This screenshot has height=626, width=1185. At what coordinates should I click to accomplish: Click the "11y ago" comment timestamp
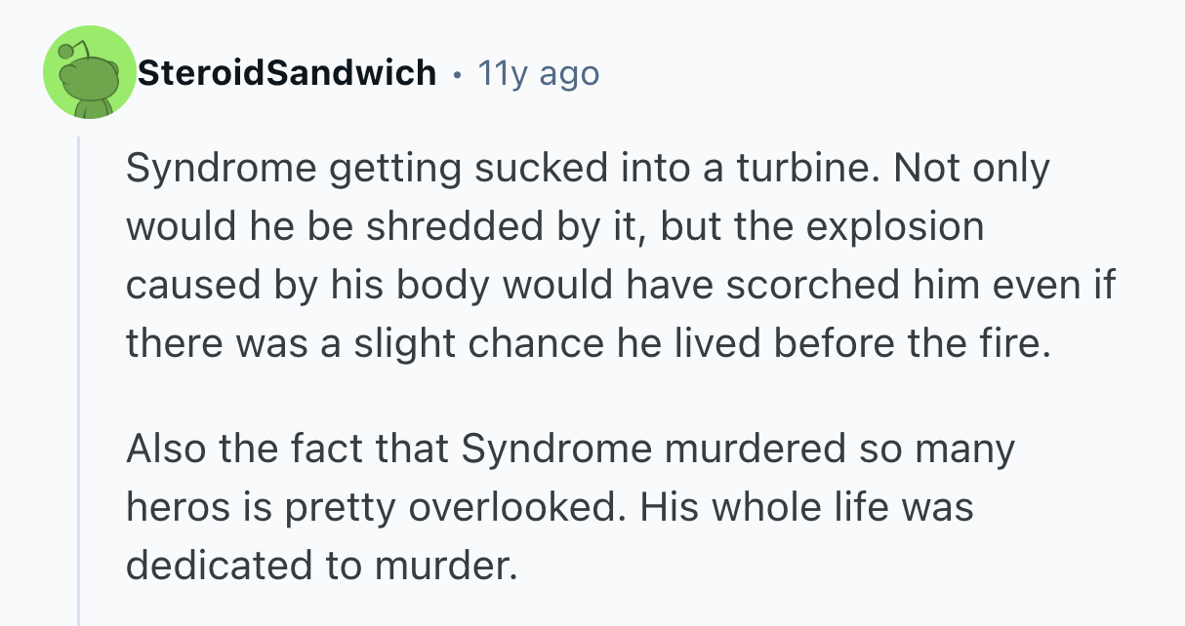click(538, 72)
